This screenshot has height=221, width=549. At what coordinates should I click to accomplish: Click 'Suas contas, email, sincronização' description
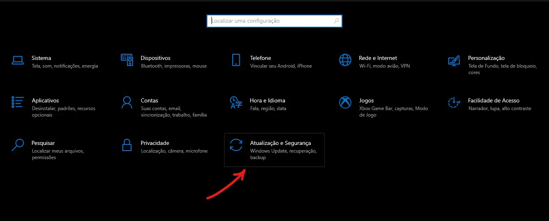coord(174,112)
